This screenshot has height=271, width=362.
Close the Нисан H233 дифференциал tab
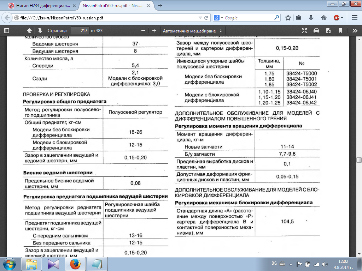point(74,6)
